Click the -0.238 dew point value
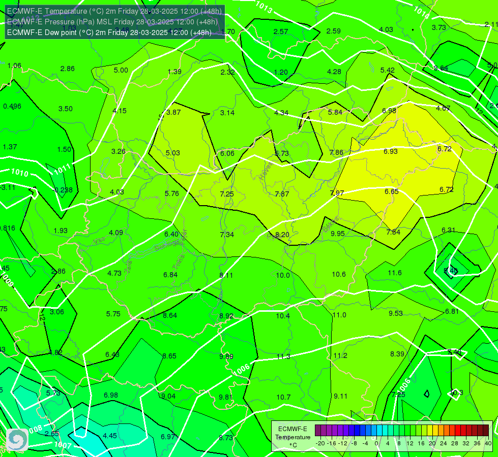This screenshot has width=498, height=457. point(63,190)
